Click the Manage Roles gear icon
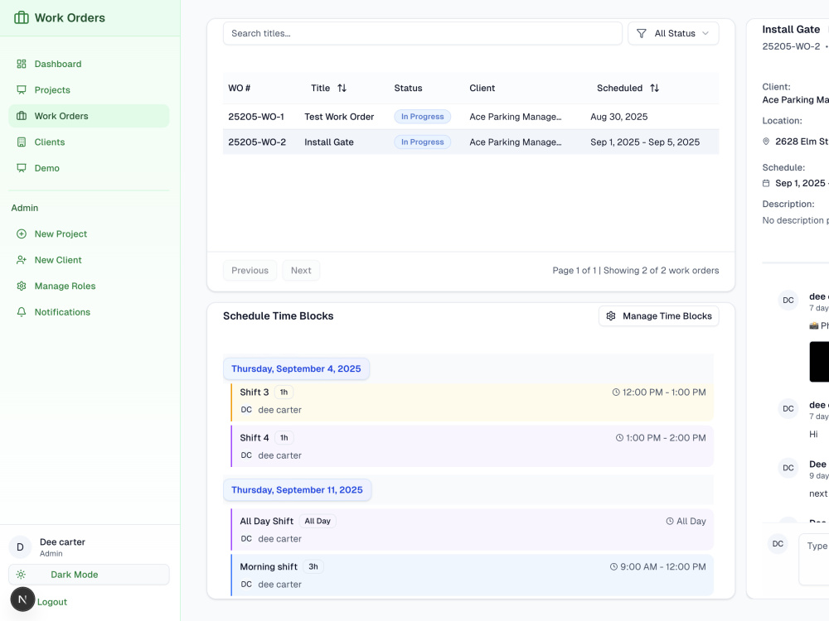This screenshot has width=829, height=621. (x=22, y=286)
